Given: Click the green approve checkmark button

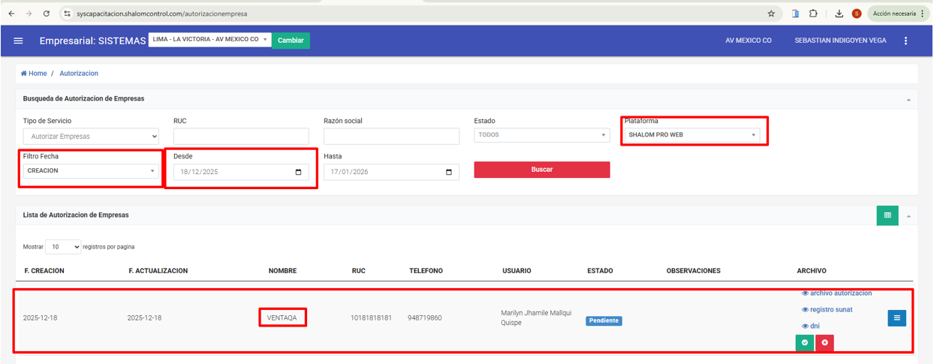Looking at the screenshot, I should point(804,343).
